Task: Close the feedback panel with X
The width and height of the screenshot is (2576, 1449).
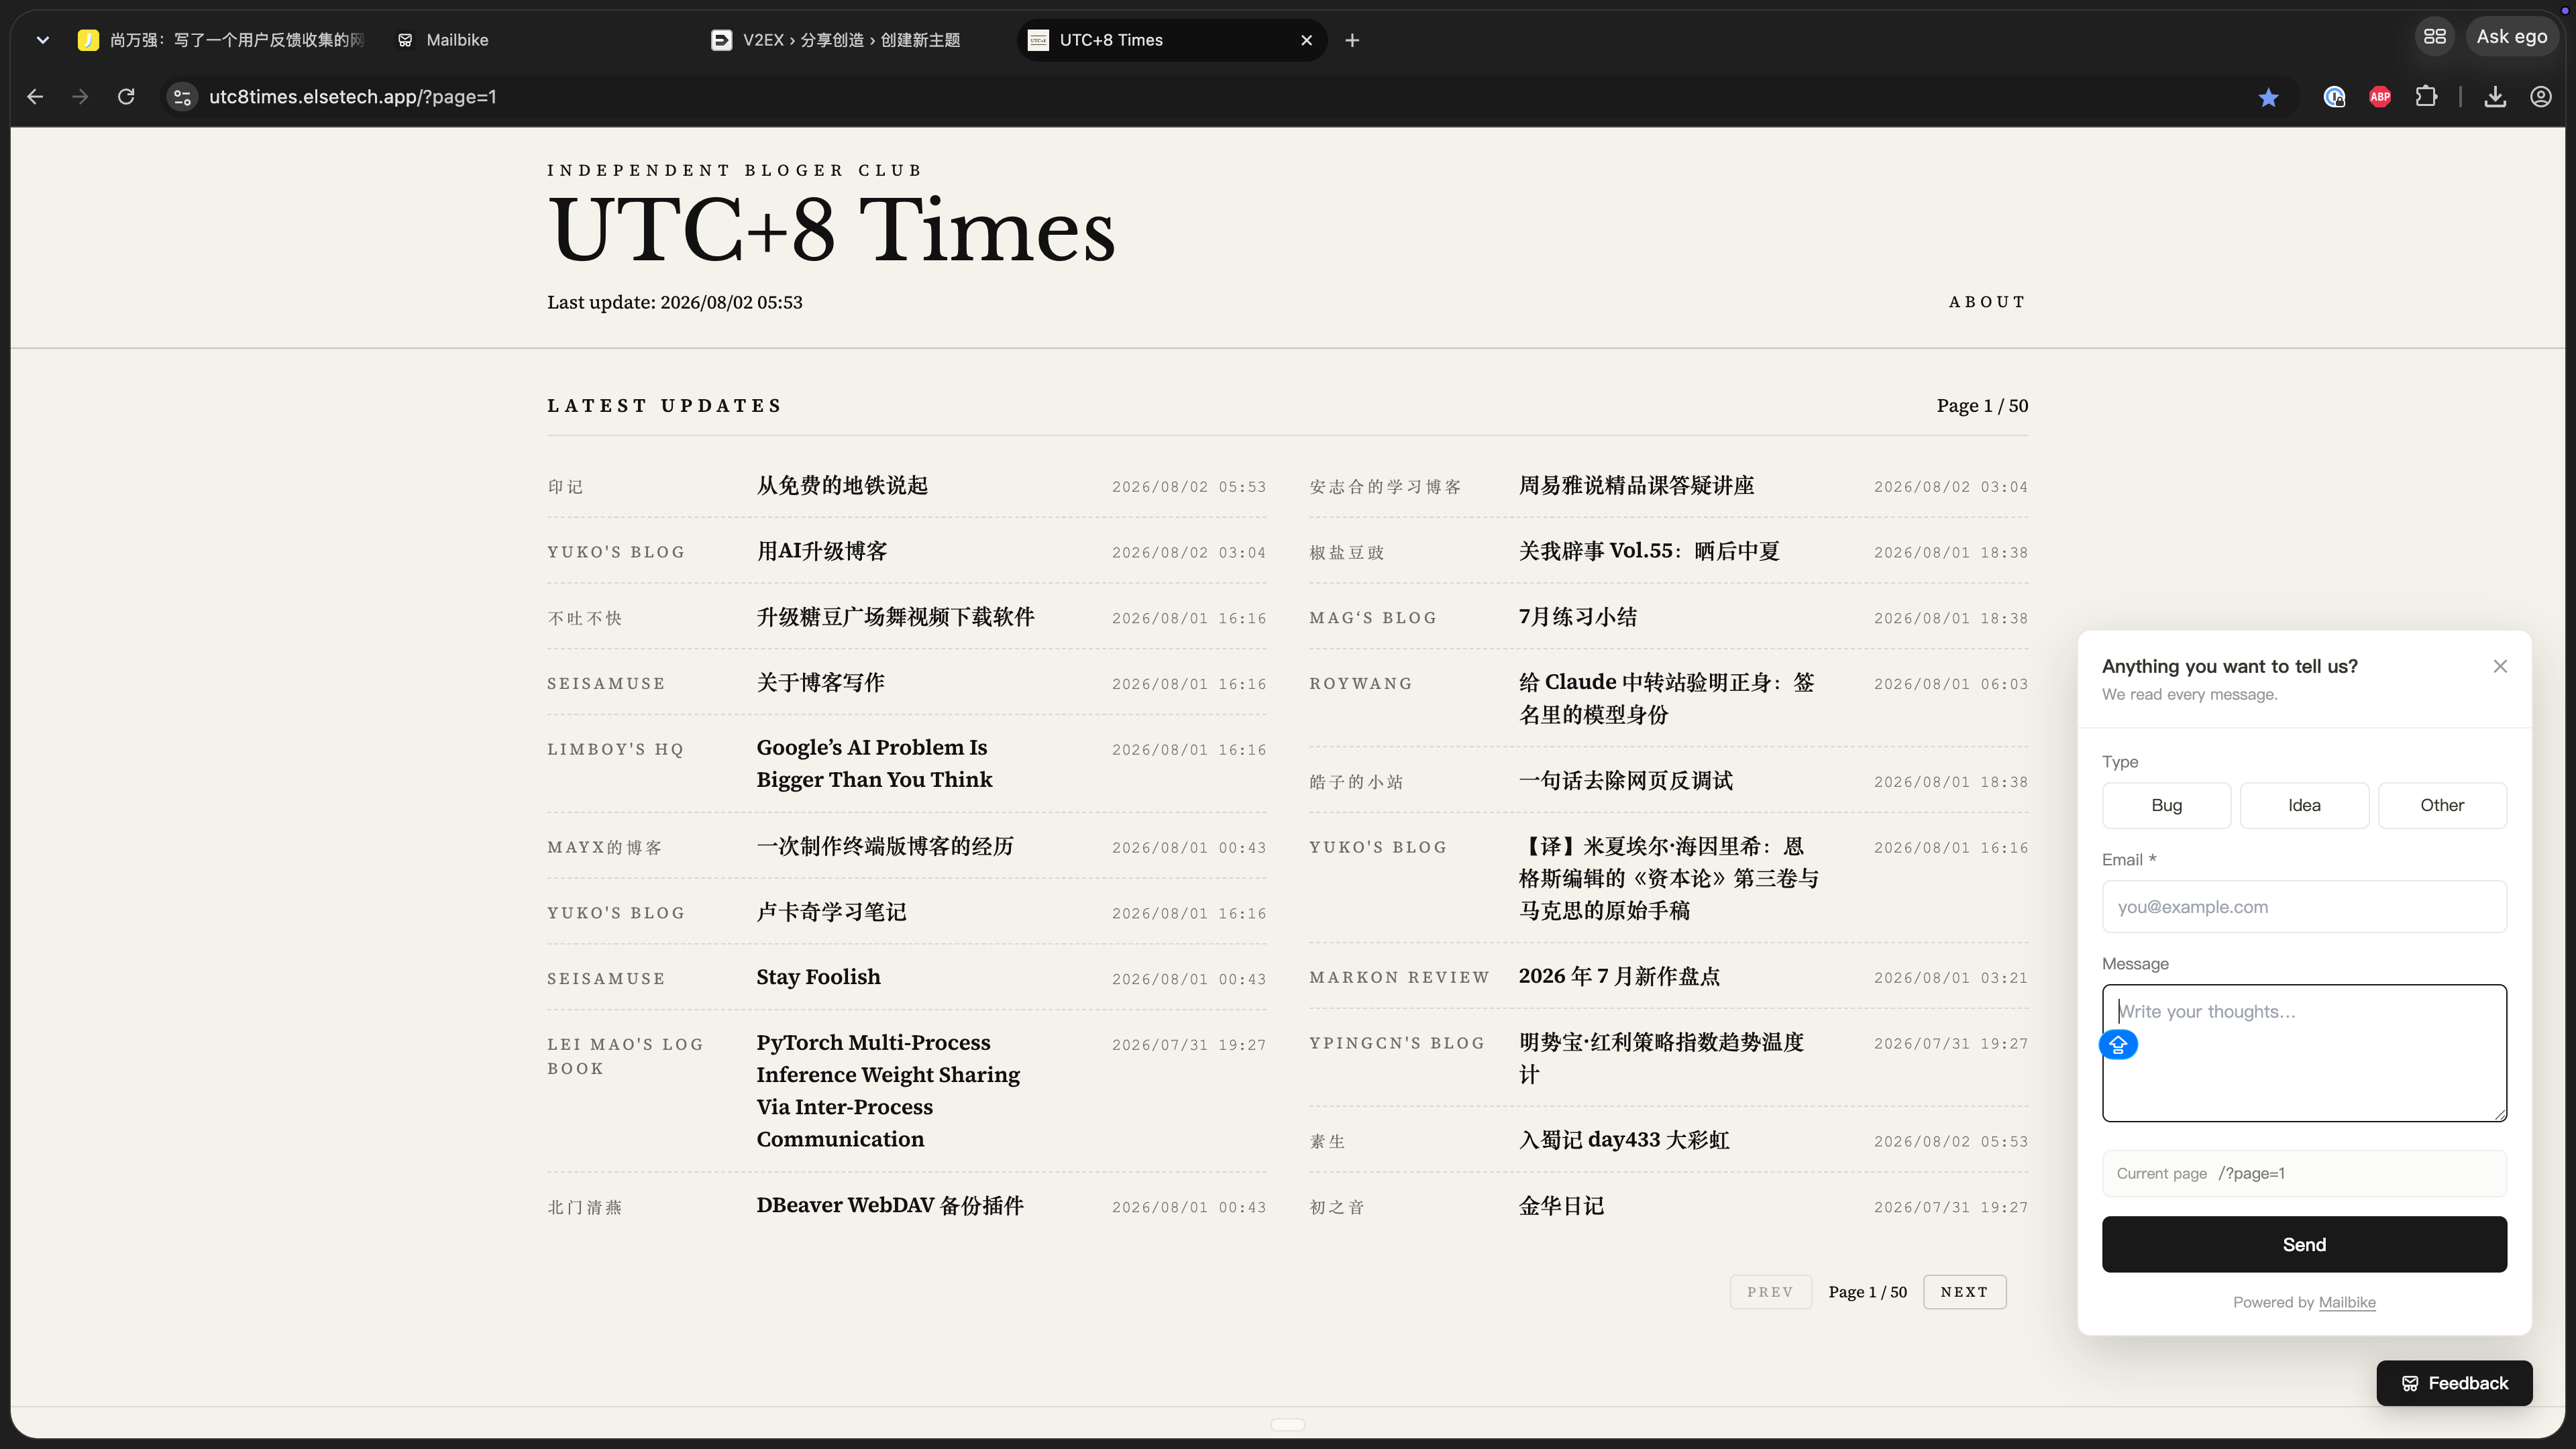Action: (x=2500, y=666)
